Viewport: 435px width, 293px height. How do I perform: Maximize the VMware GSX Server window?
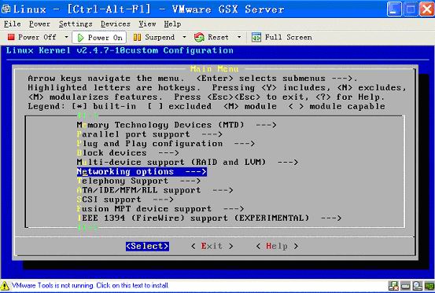click(411, 9)
